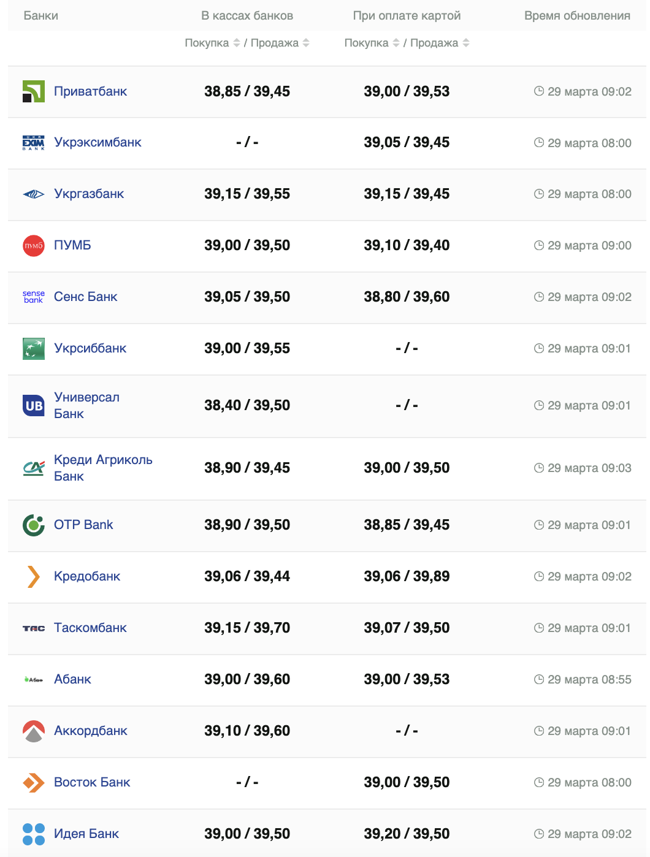Sort by cash desk Покупка rate
Image resolution: width=650 pixels, height=857 pixels.
point(237,43)
